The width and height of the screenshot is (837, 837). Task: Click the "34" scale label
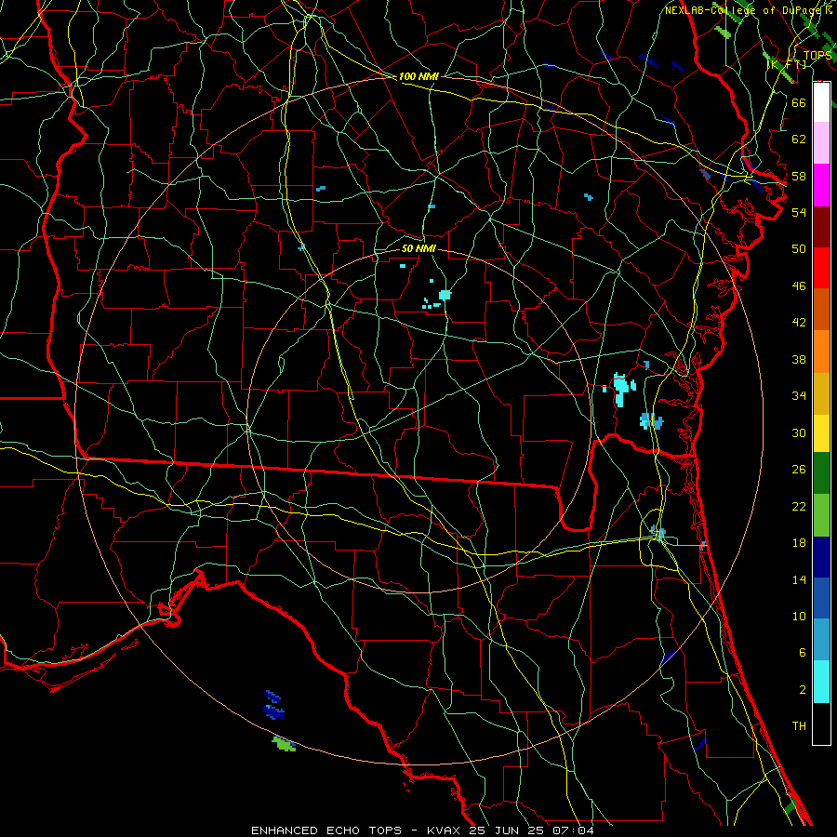799,396
